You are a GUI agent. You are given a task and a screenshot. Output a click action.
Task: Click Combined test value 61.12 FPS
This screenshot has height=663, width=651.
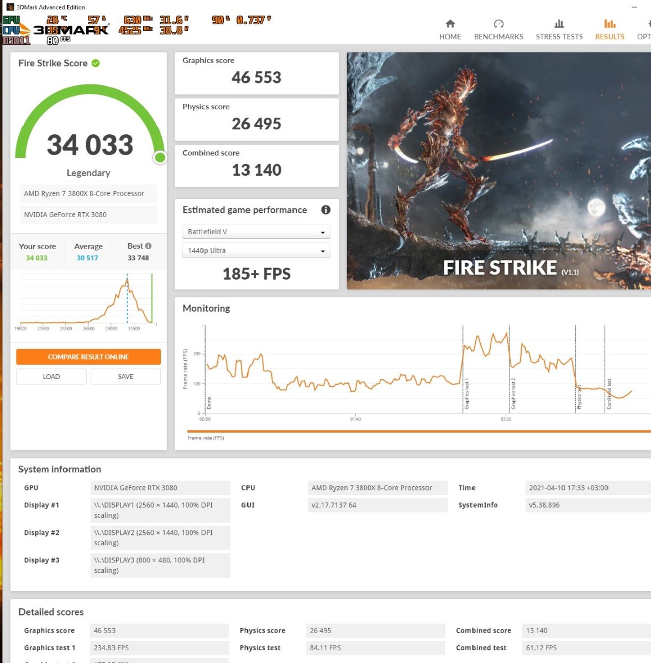[587, 648]
